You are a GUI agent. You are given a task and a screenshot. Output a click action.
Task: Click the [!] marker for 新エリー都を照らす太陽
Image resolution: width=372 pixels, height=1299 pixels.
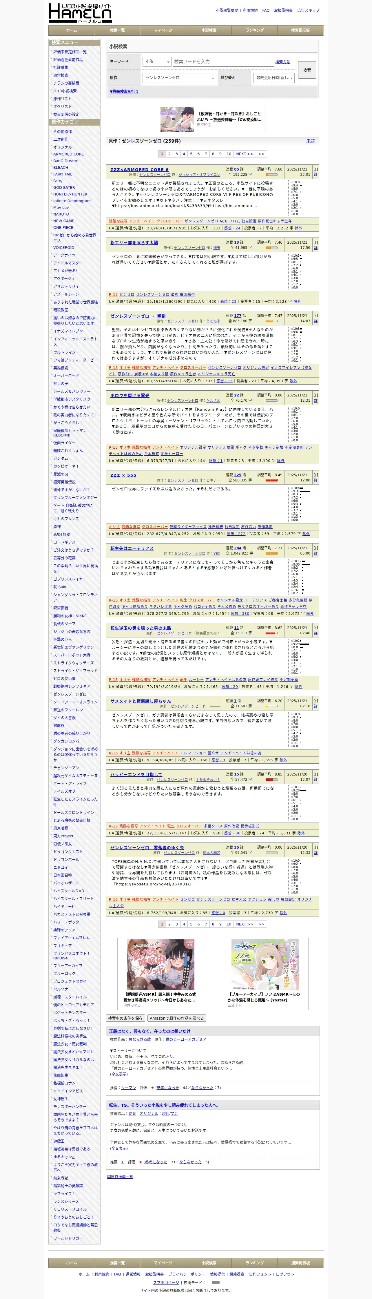click(x=316, y=242)
